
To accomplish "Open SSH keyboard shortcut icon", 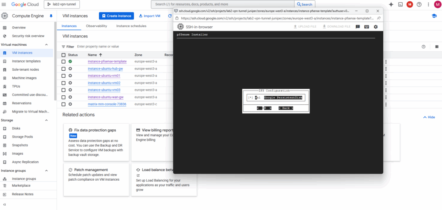I will click(366, 27).
